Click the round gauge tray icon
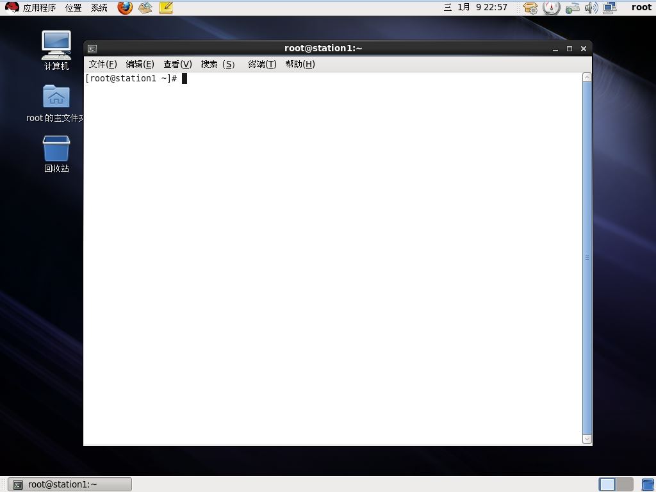 pos(551,8)
